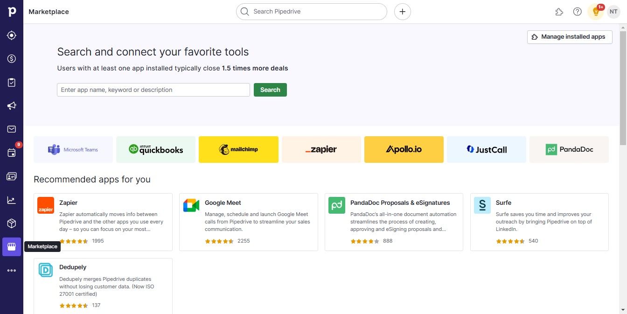This screenshot has height=314, width=627.
Task: Open Activities calendar icon with badge
Action: coord(12,153)
